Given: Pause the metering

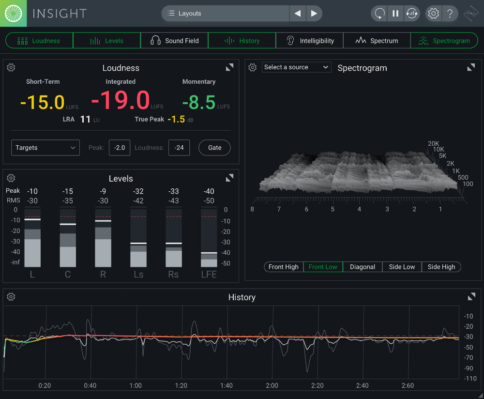Looking at the screenshot, I should (395, 13).
